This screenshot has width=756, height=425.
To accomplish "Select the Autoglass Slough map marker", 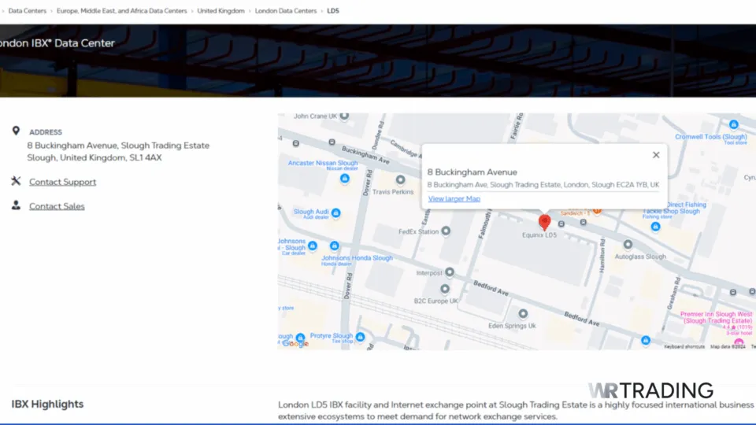I will [628, 245].
